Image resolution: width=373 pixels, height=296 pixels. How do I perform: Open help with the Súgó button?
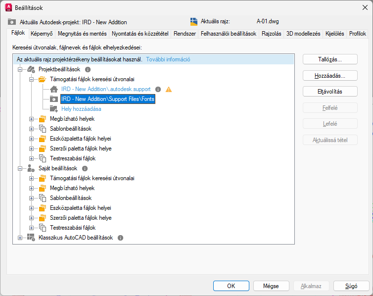pos(351,286)
